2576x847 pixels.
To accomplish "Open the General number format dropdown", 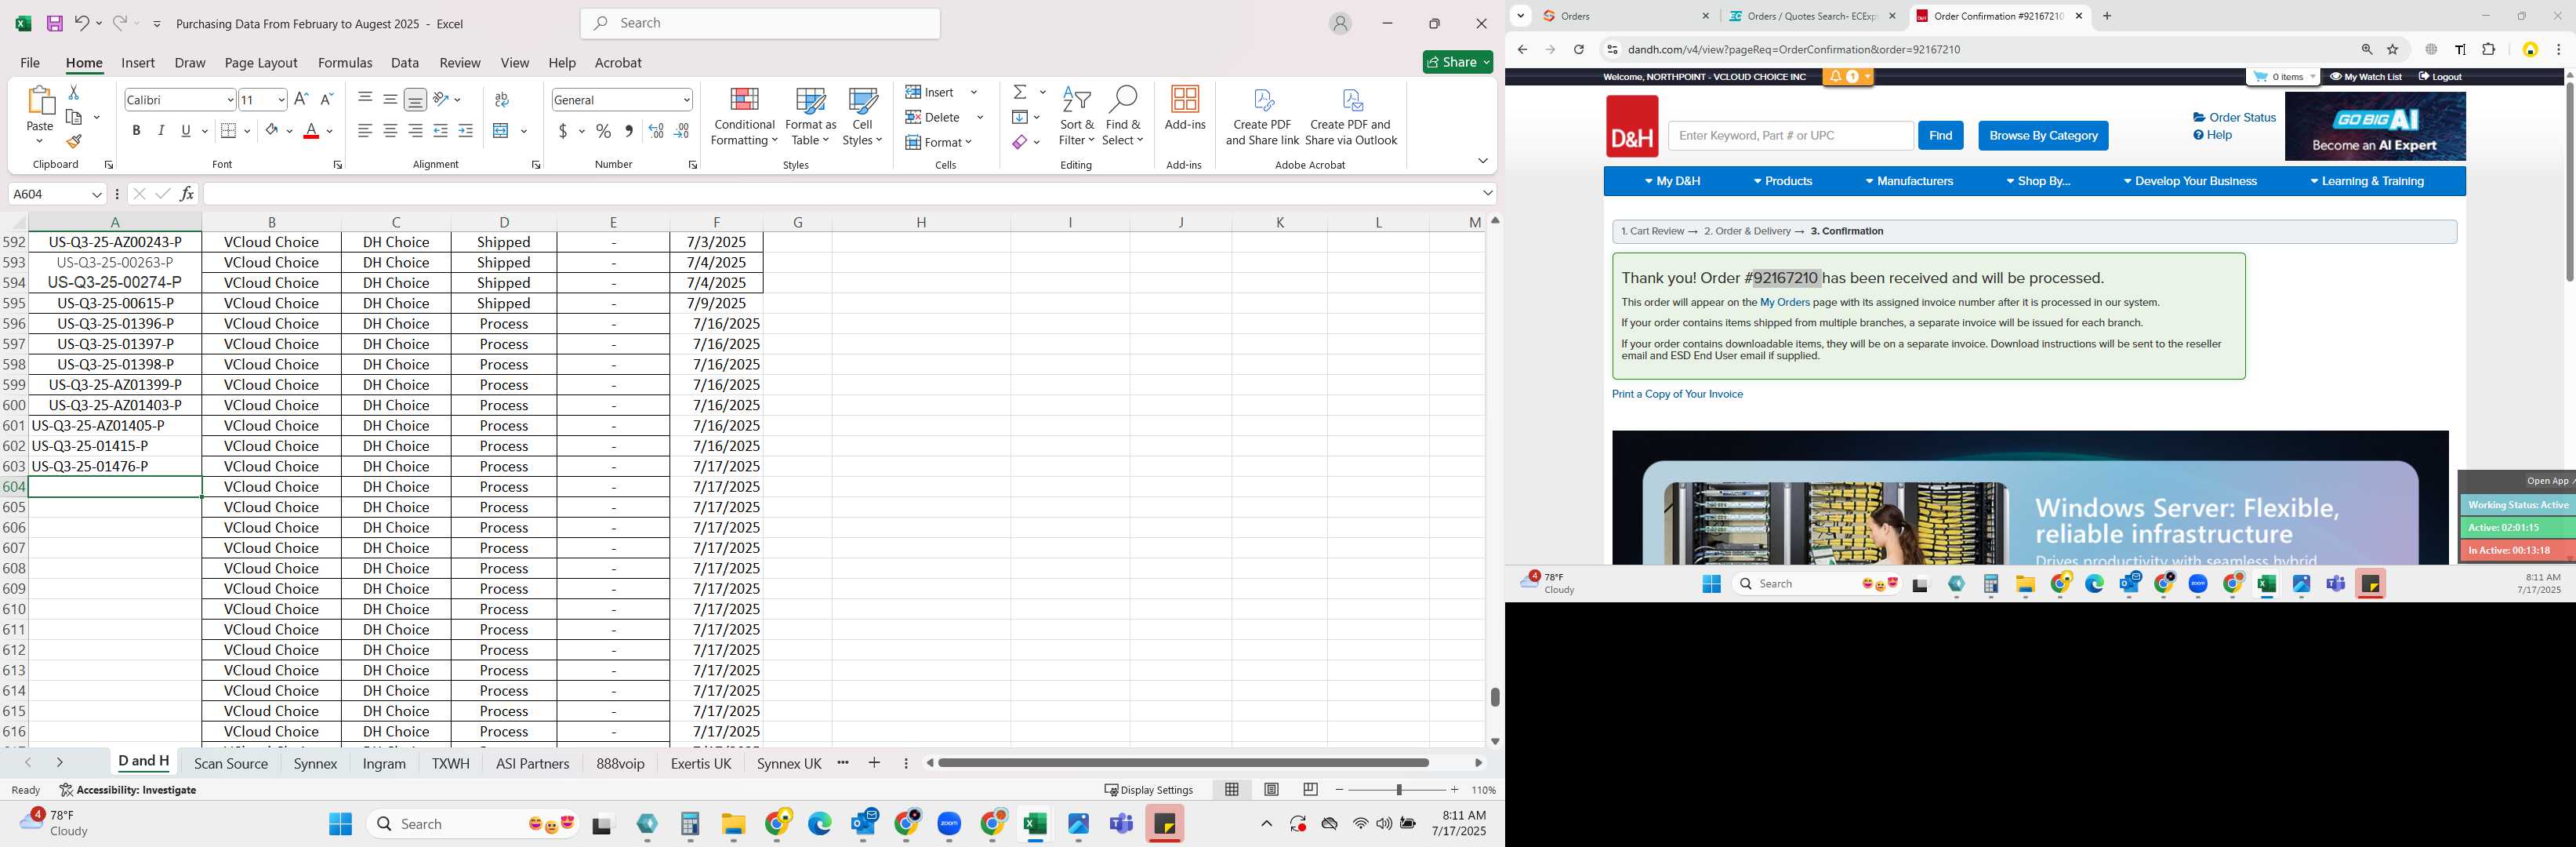I will [x=686, y=99].
